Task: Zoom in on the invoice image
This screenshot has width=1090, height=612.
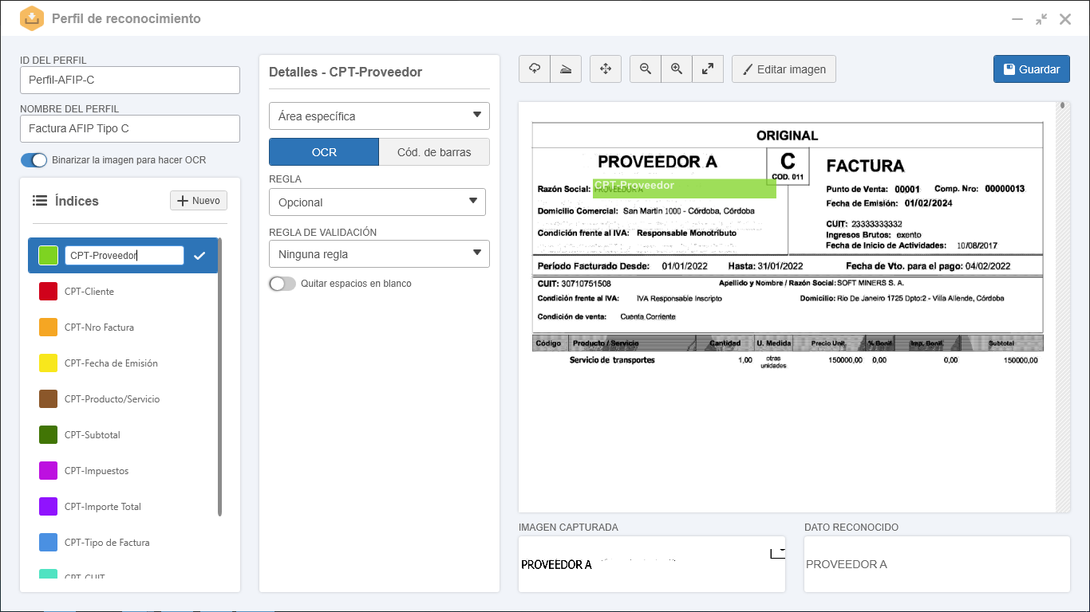Action: [677, 69]
